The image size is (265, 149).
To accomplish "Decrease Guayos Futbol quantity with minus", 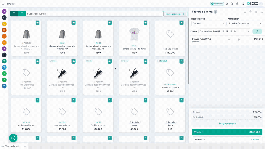I will (x=229, y=39).
